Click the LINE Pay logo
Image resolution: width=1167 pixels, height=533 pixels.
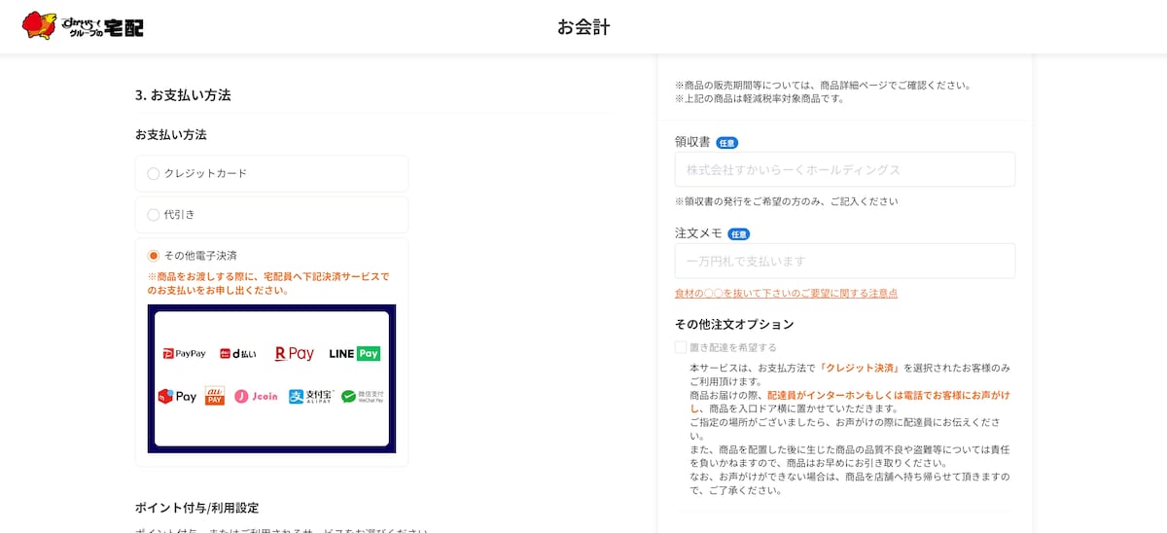(355, 354)
